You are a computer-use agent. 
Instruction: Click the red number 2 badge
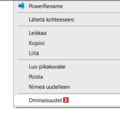(x=66, y=100)
